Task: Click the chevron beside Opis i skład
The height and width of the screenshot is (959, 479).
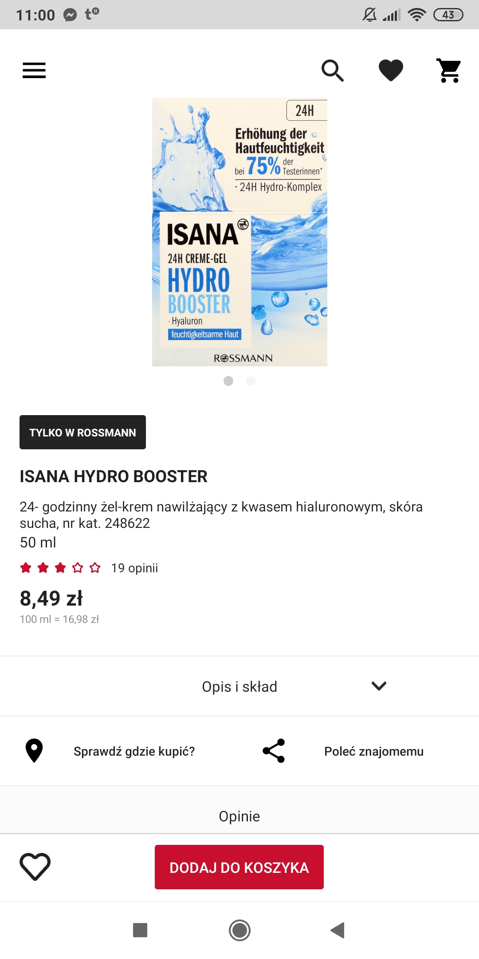Action: 379,686
